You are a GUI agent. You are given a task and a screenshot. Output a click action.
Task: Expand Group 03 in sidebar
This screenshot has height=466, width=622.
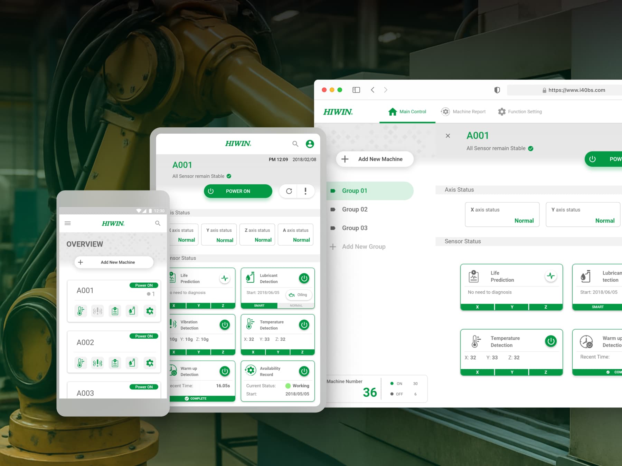[x=355, y=228]
